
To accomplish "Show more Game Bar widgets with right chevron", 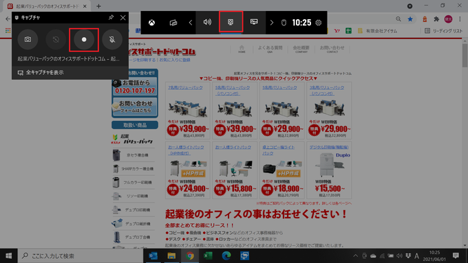I will tap(271, 23).
